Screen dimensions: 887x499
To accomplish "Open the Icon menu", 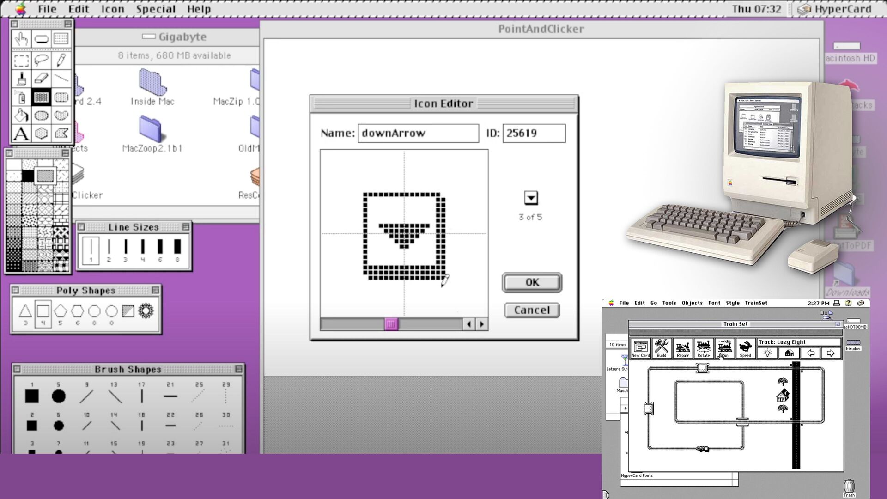I will pyautogui.click(x=113, y=9).
